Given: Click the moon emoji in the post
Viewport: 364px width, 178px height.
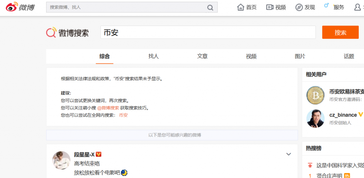Looking at the screenshot, I should [124, 172].
